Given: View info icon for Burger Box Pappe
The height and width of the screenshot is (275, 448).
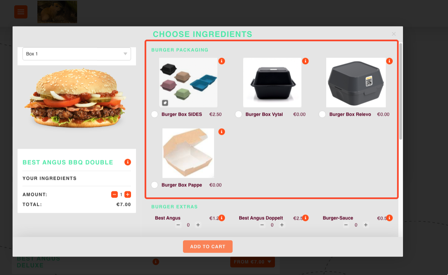Looking at the screenshot, I should pos(222,132).
